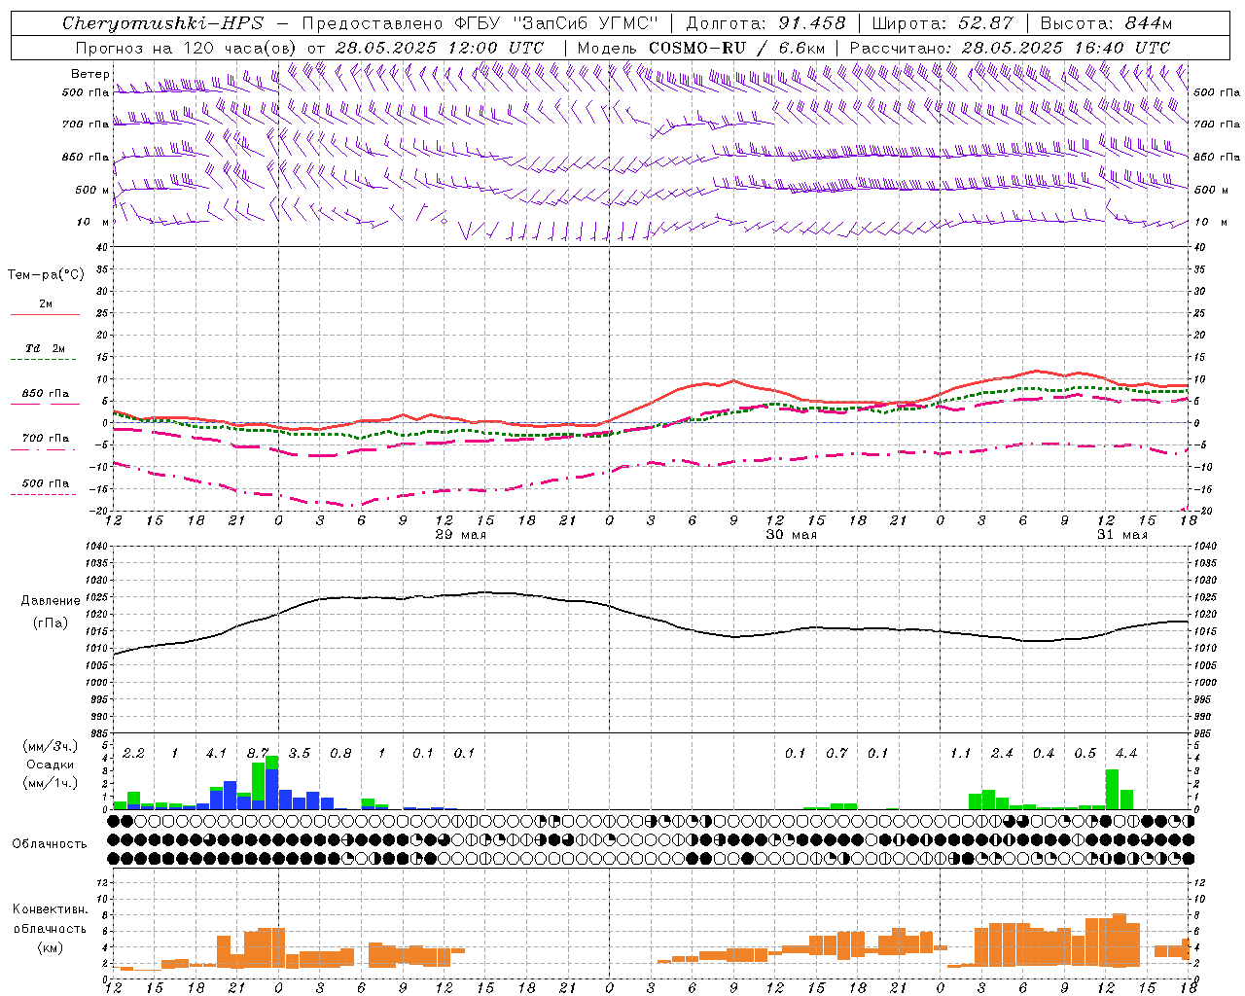Click the '3.5' precipitation total value
The height and width of the screenshot is (996, 1245).
pos(300,754)
